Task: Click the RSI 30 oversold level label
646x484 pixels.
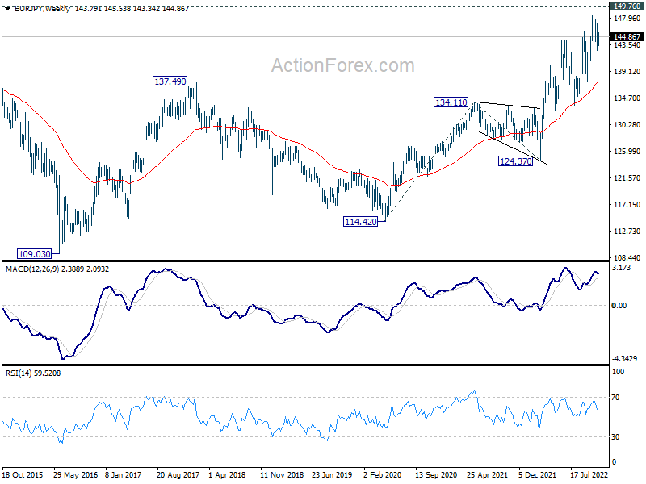Action: click(615, 437)
